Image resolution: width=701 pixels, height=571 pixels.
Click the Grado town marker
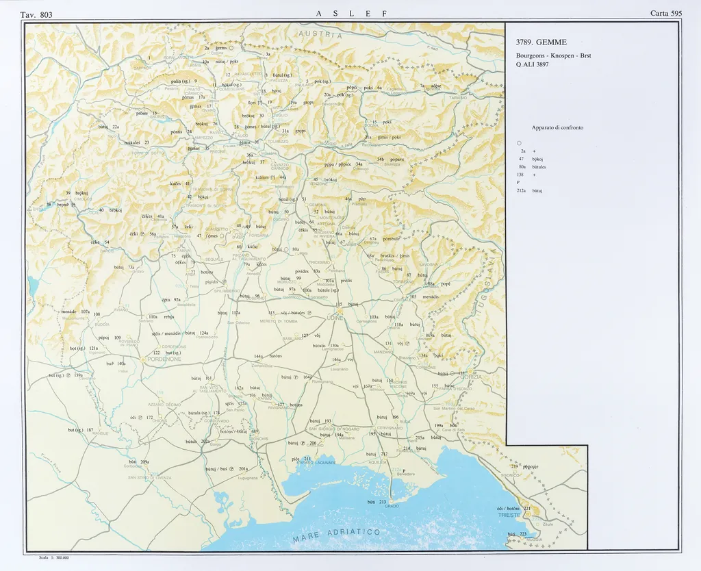392,502
